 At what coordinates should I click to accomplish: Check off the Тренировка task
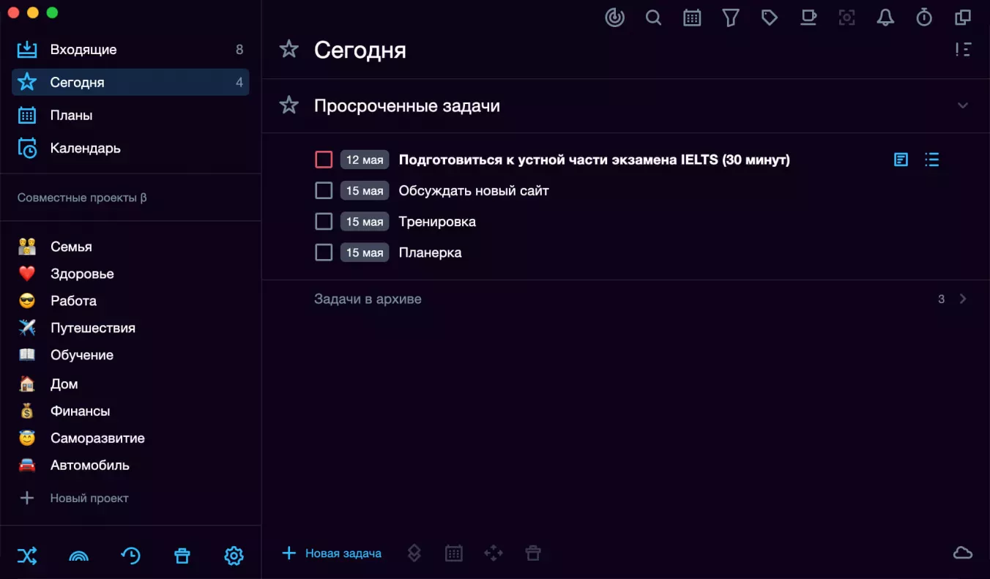pos(324,221)
